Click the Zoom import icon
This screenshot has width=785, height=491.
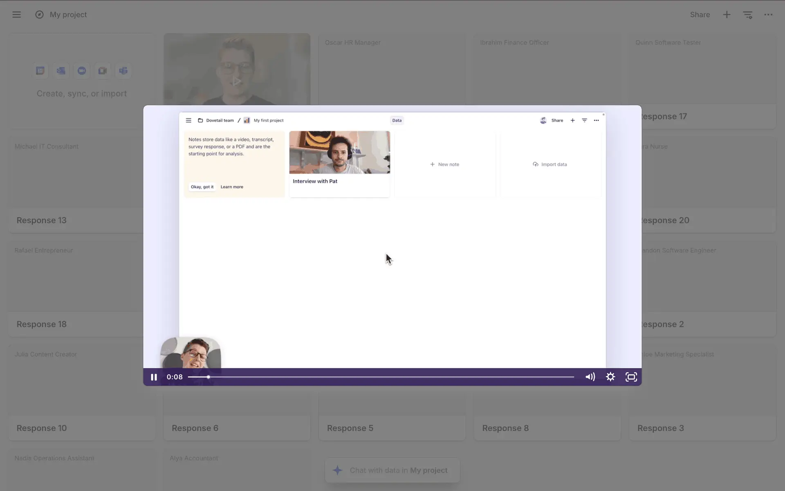(82, 71)
